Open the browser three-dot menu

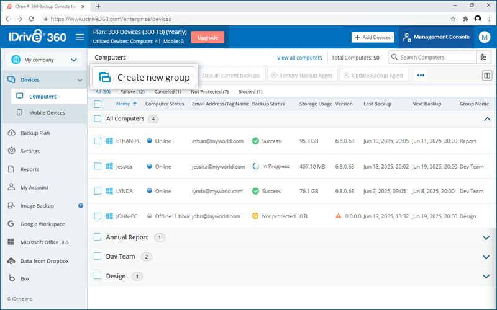click(490, 19)
